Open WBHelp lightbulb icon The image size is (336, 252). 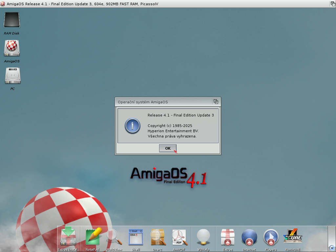pyautogui.click(x=203, y=237)
